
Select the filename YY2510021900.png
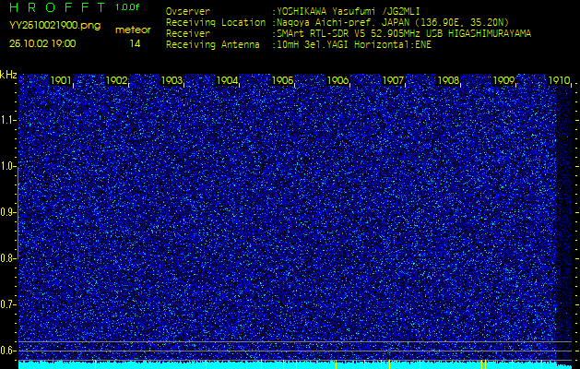click(x=54, y=26)
